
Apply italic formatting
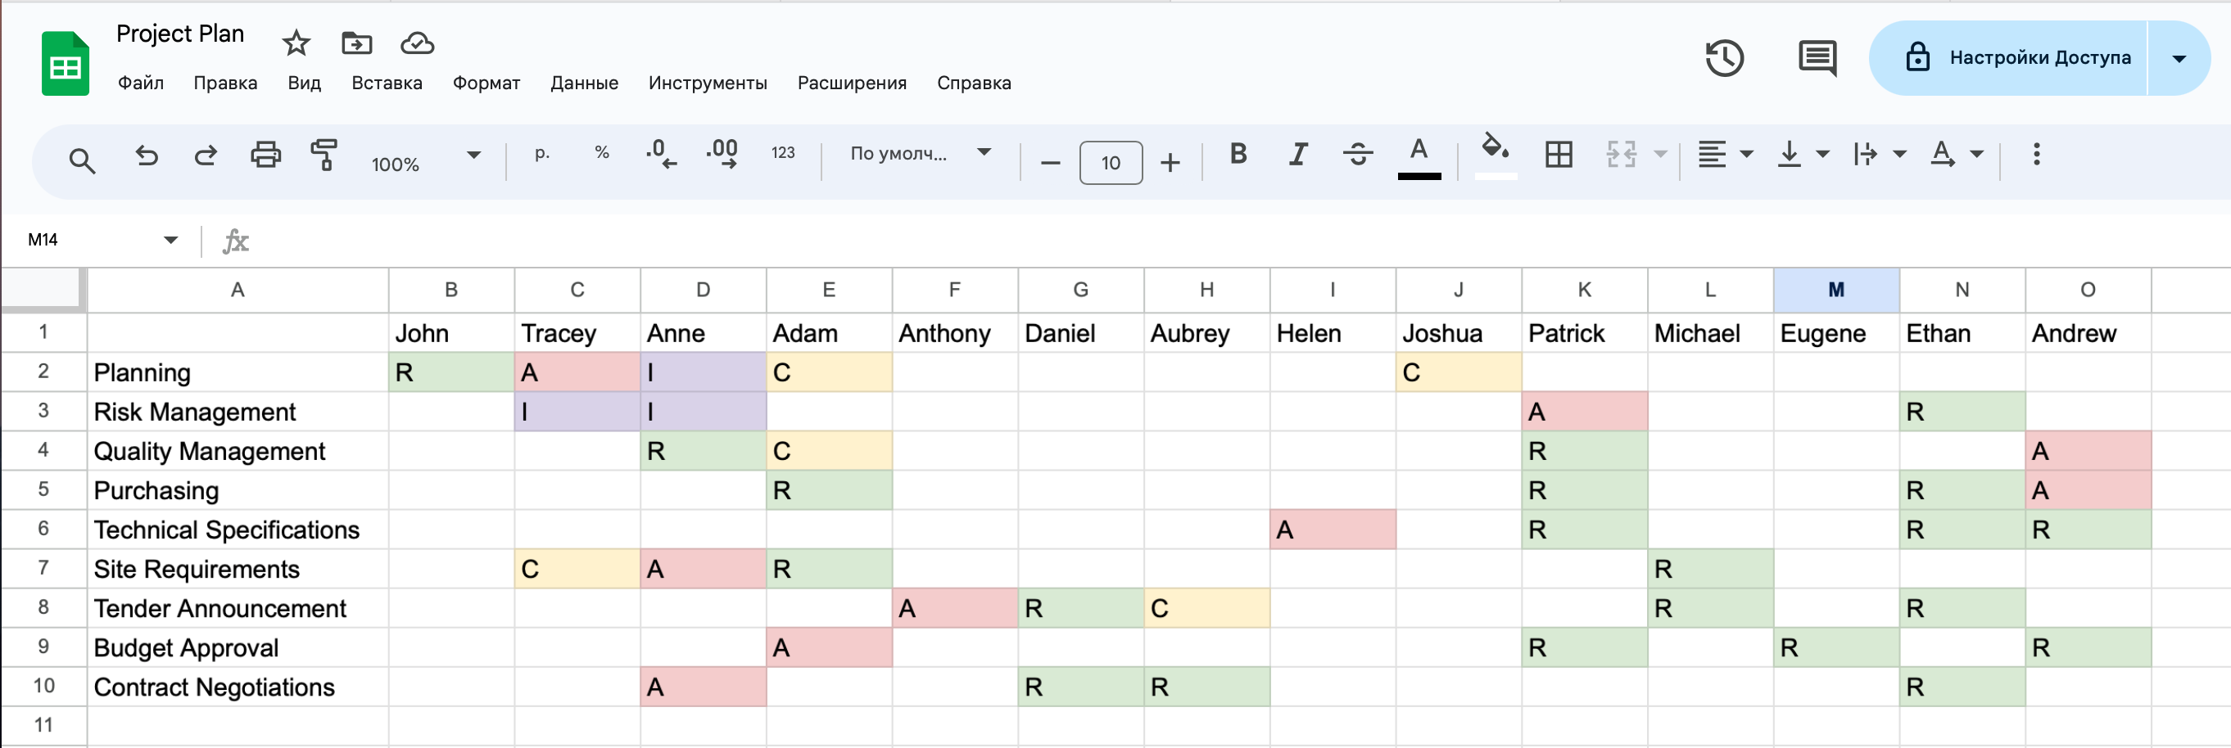click(x=1297, y=155)
